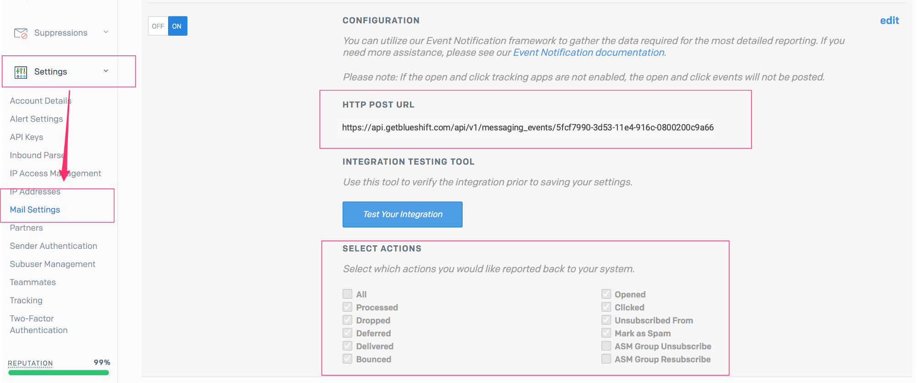Image resolution: width=917 pixels, height=383 pixels.
Task: Uncheck the Processed checkbox
Action: pyautogui.click(x=348, y=307)
